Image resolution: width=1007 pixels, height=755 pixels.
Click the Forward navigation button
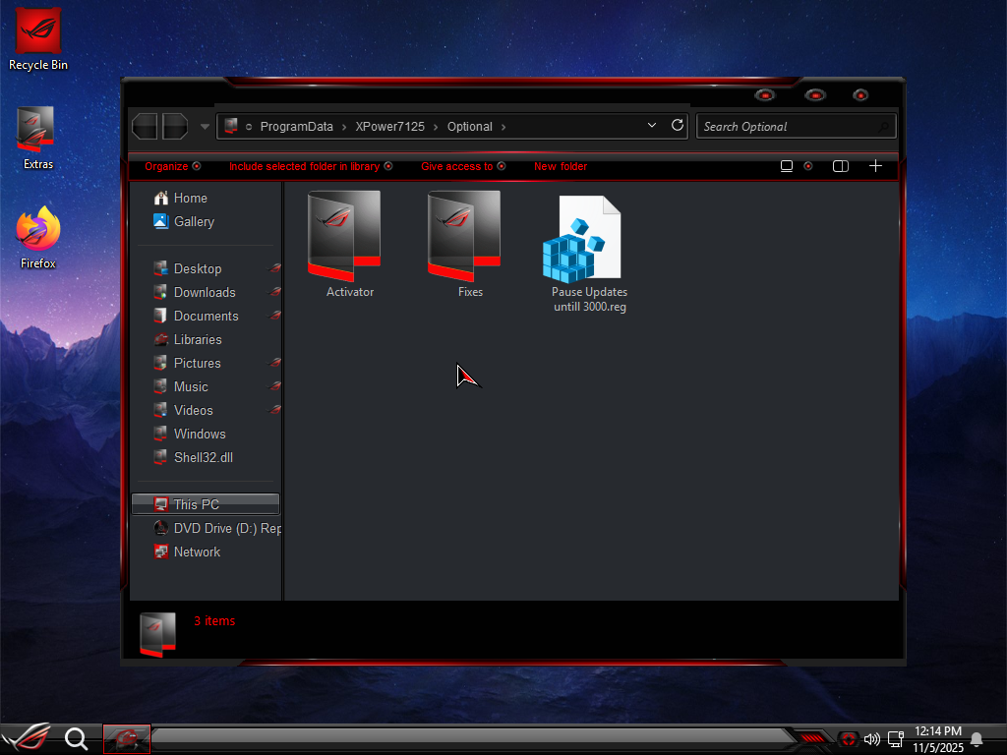(175, 126)
